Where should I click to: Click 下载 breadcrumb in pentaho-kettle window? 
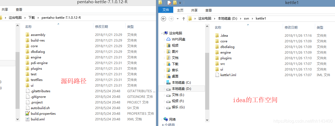(32, 18)
